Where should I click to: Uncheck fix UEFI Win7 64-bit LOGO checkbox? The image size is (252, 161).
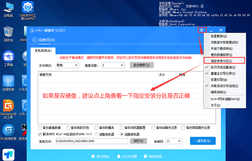[x=40, y=134]
